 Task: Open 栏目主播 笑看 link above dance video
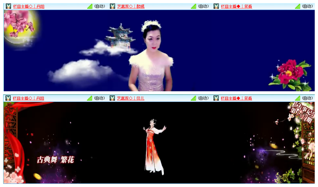point(236,98)
